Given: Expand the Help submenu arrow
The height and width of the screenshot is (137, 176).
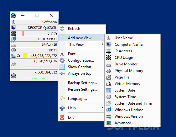Looking at the screenshot, I should (x=102, y=108).
